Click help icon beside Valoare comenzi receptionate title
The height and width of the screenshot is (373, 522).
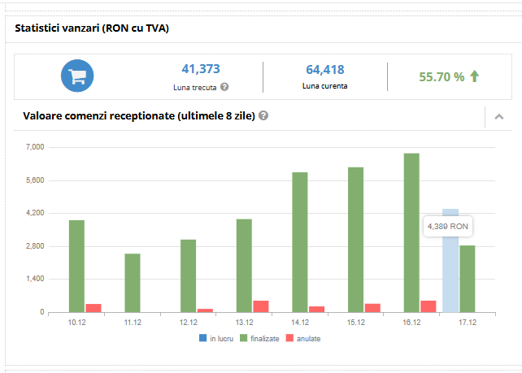[x=263, y=116]
